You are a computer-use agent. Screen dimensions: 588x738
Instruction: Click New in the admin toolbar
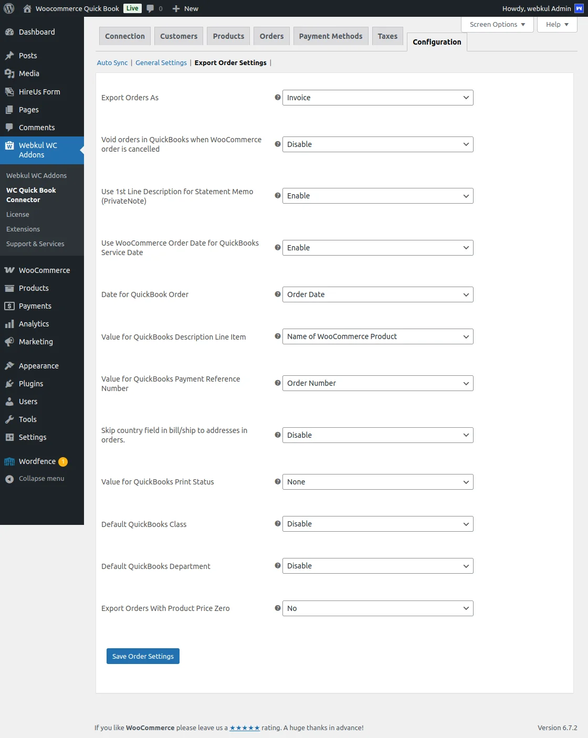(185, 8)
